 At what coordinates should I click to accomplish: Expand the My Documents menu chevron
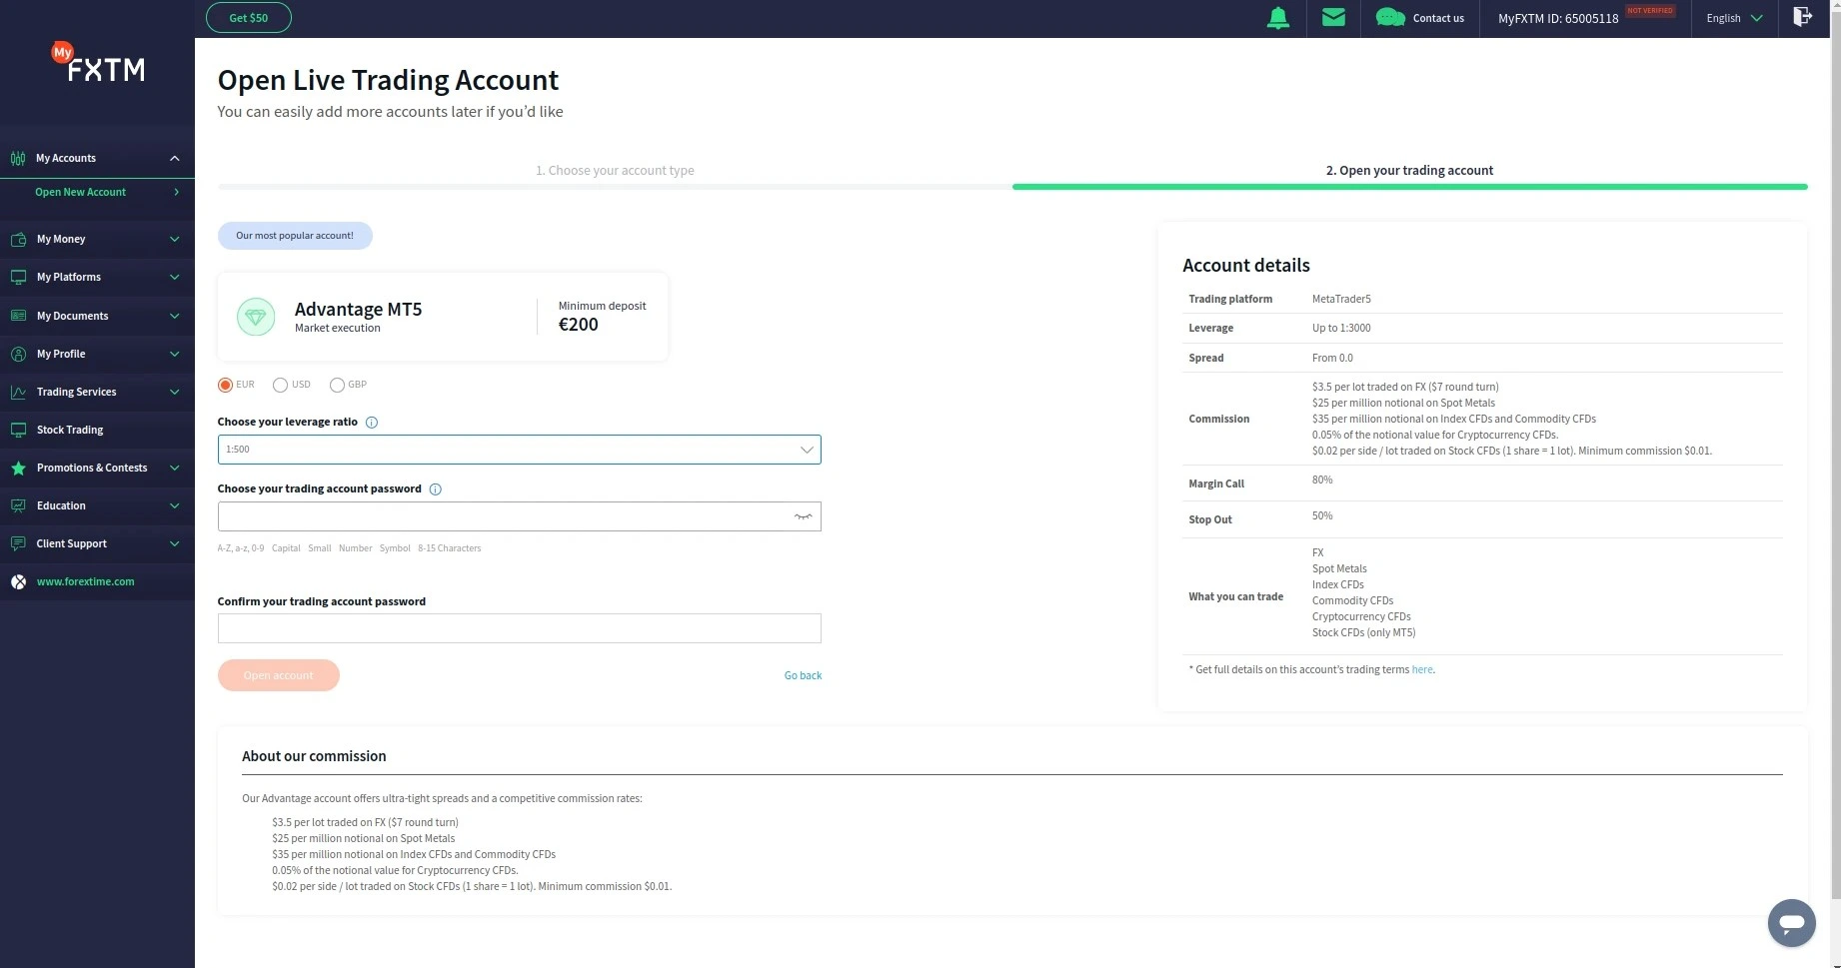175,316
